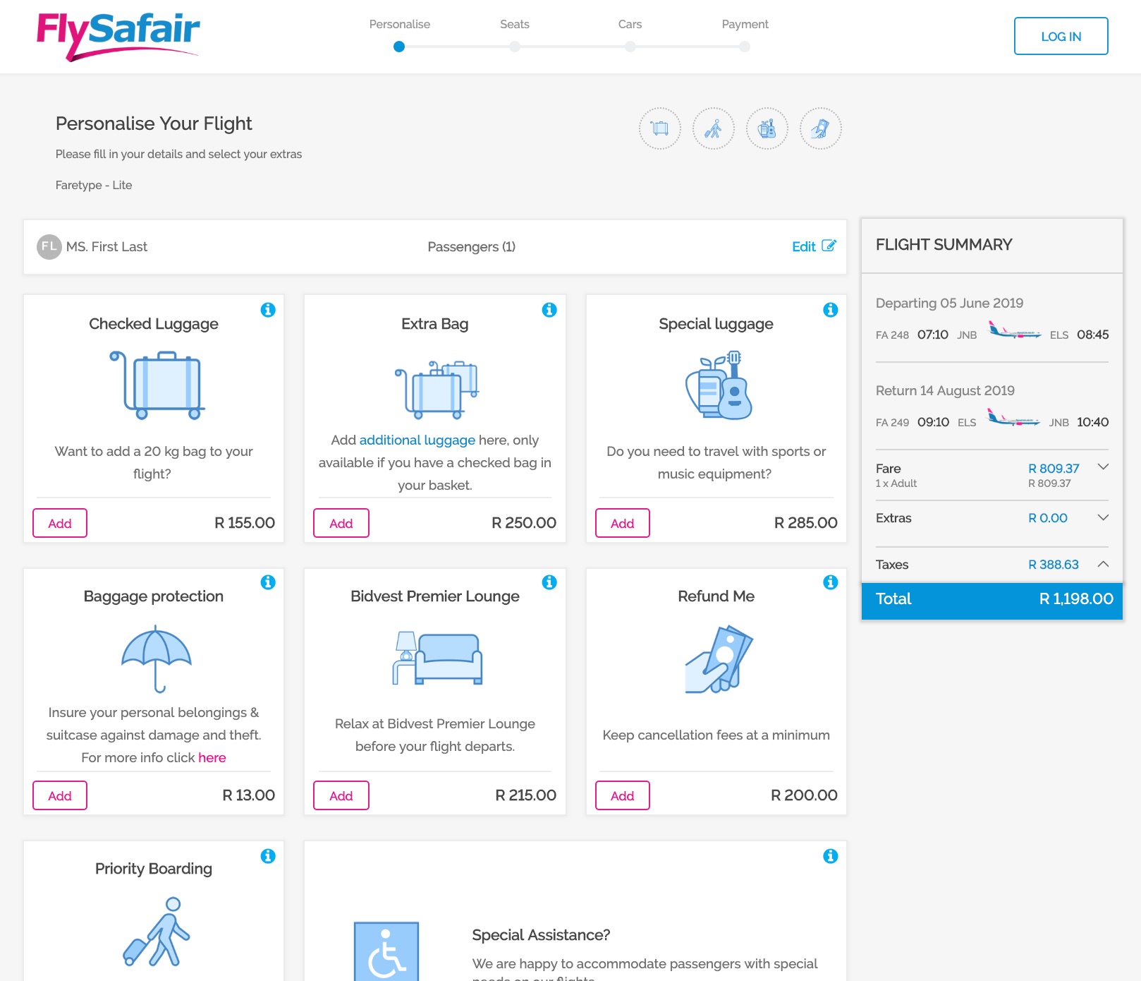This screenshot has width=1141, height=981.
Task: Add Baggage protection to booking
Action: 60,795
